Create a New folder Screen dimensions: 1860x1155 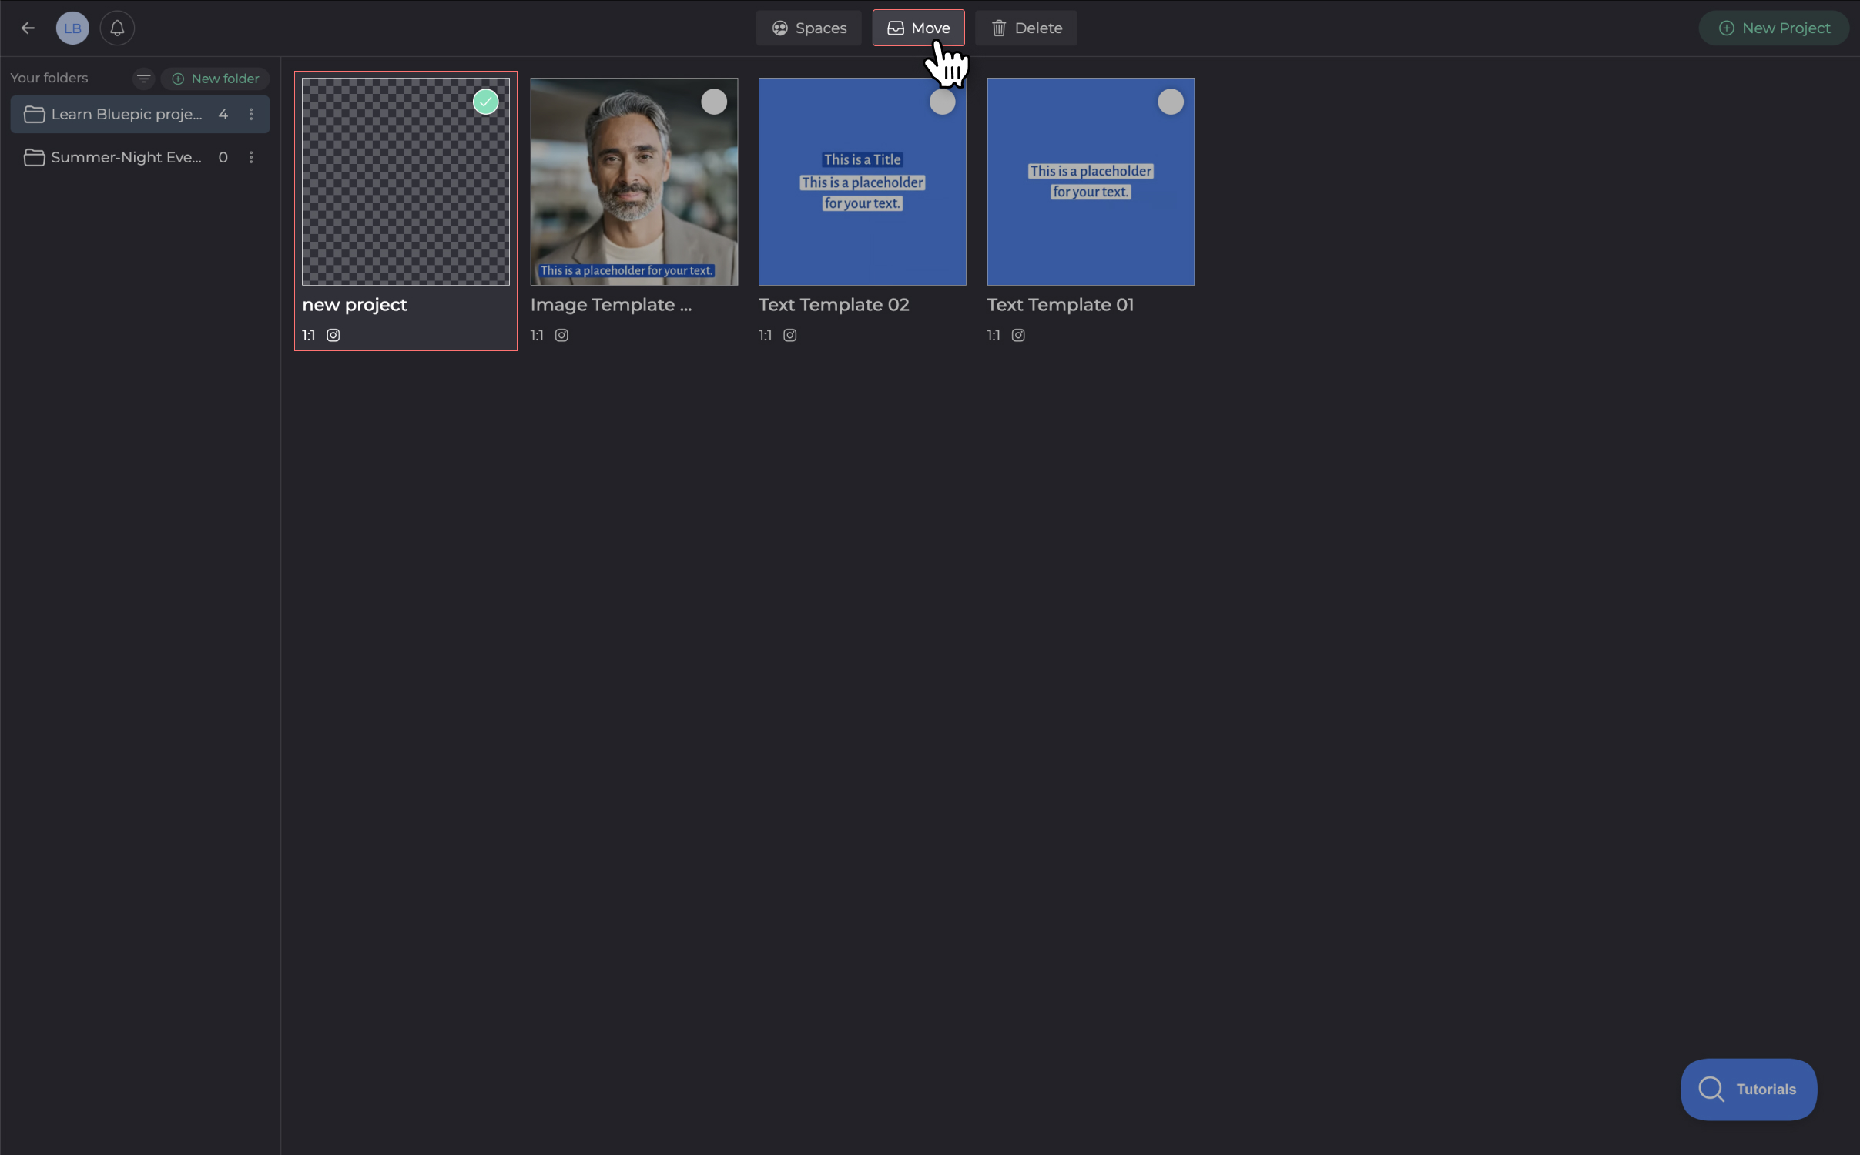[216, 79]
